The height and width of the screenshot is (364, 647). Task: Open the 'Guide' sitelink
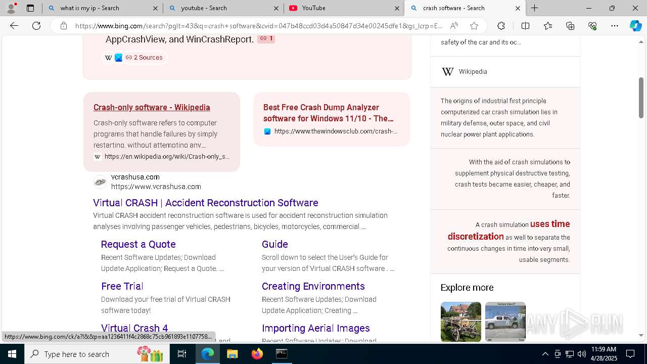pos(275,244)
